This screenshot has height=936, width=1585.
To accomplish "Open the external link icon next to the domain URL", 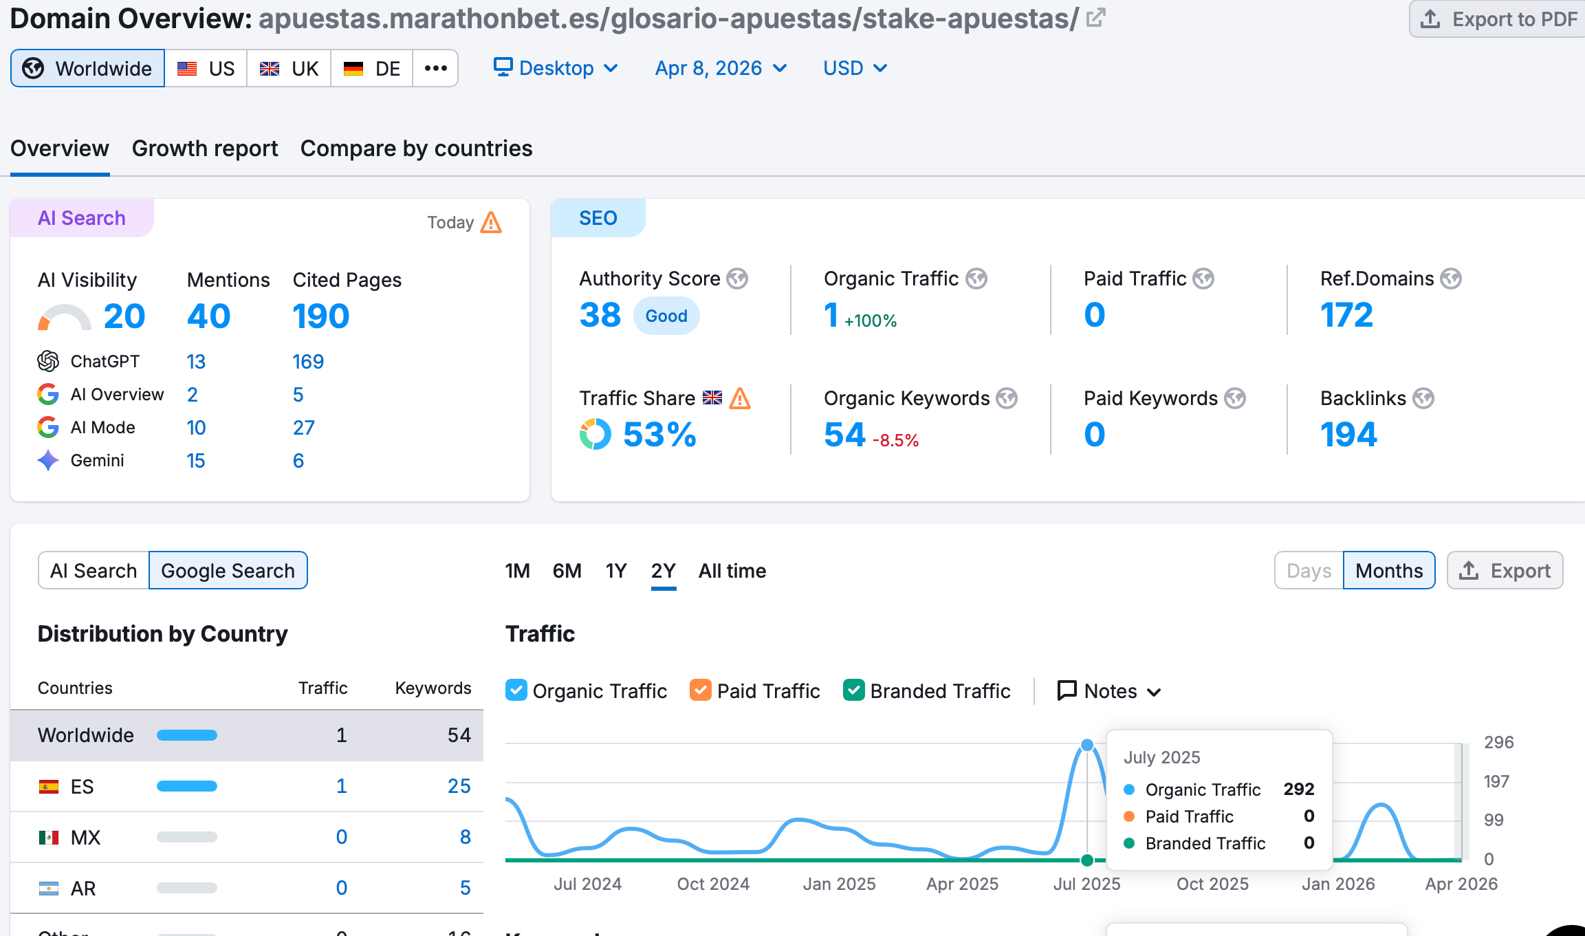I will (x=1095, y=18).
